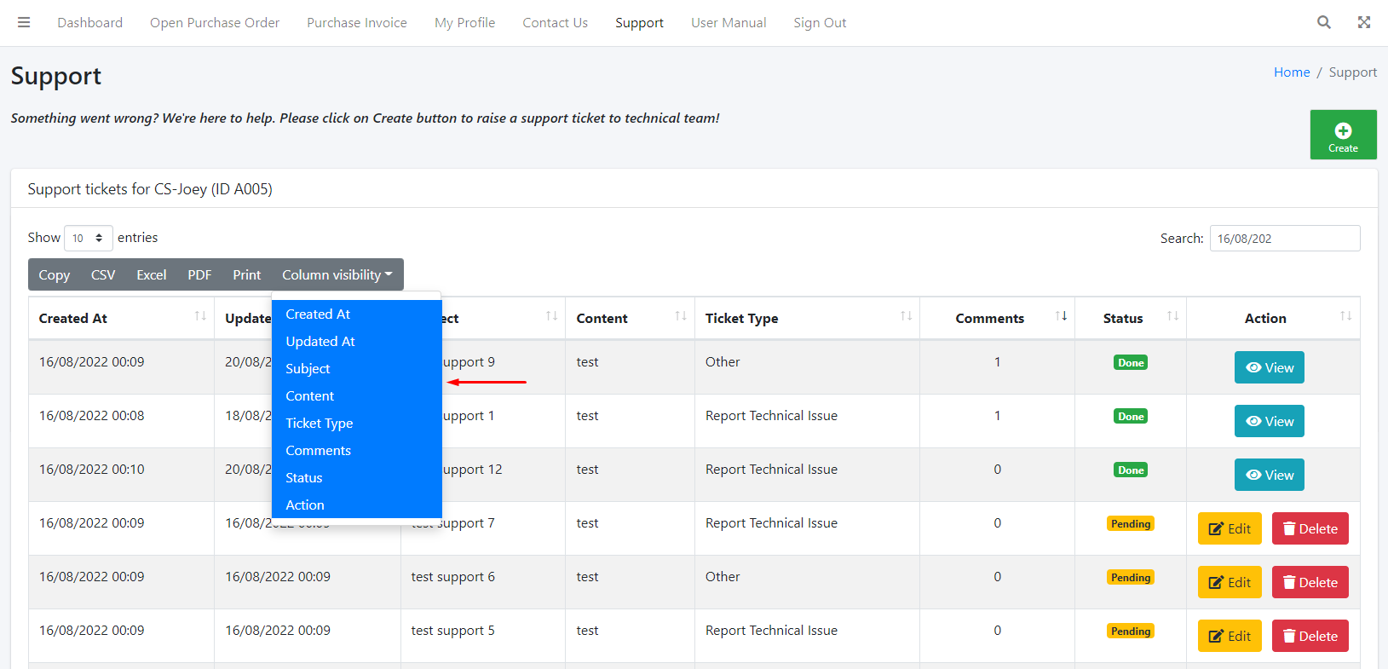The width and height of the screenshot is (1388, 669).
Task: Open the Purchase Invoice menu item
Action: pyautogui.click(x=357, y=23)
